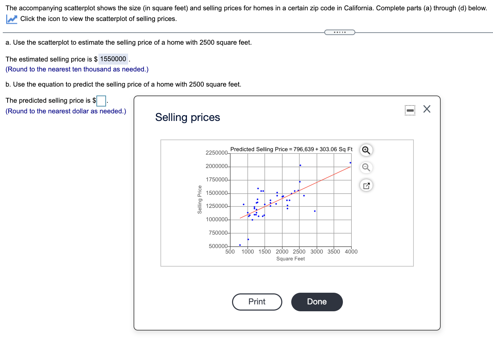Click the Selling prices dialog title
The height and width of the screenshot is (347, 493).
tap(187, 117)
